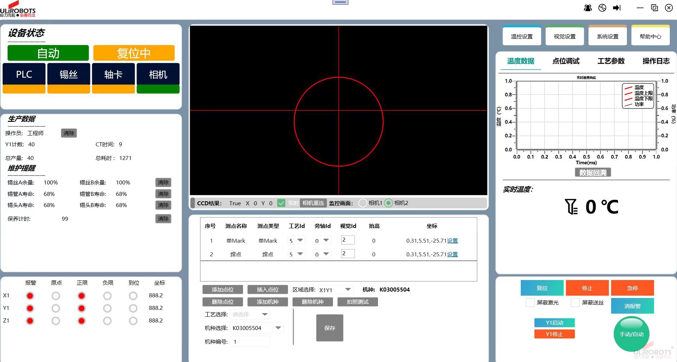This screenshot has width=677, height=362.
Task: Select the 相机1 radio button
Action: tap(363, 203)
